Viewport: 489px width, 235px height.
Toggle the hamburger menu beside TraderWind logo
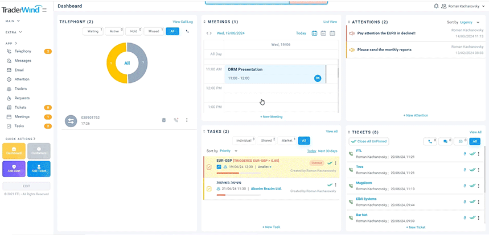(44, 10)
